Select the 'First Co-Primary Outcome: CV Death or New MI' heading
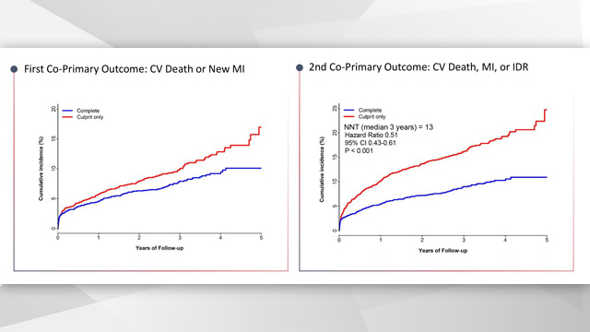590x332 pixels. coord(135,69)
